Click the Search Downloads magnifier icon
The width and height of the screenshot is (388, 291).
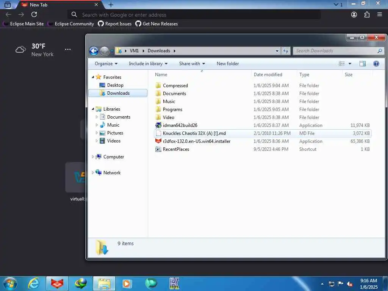click(380, 51)
